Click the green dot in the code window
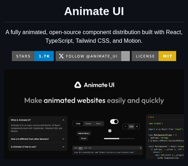Screen dimensions: 188x166 pos(153,117)
